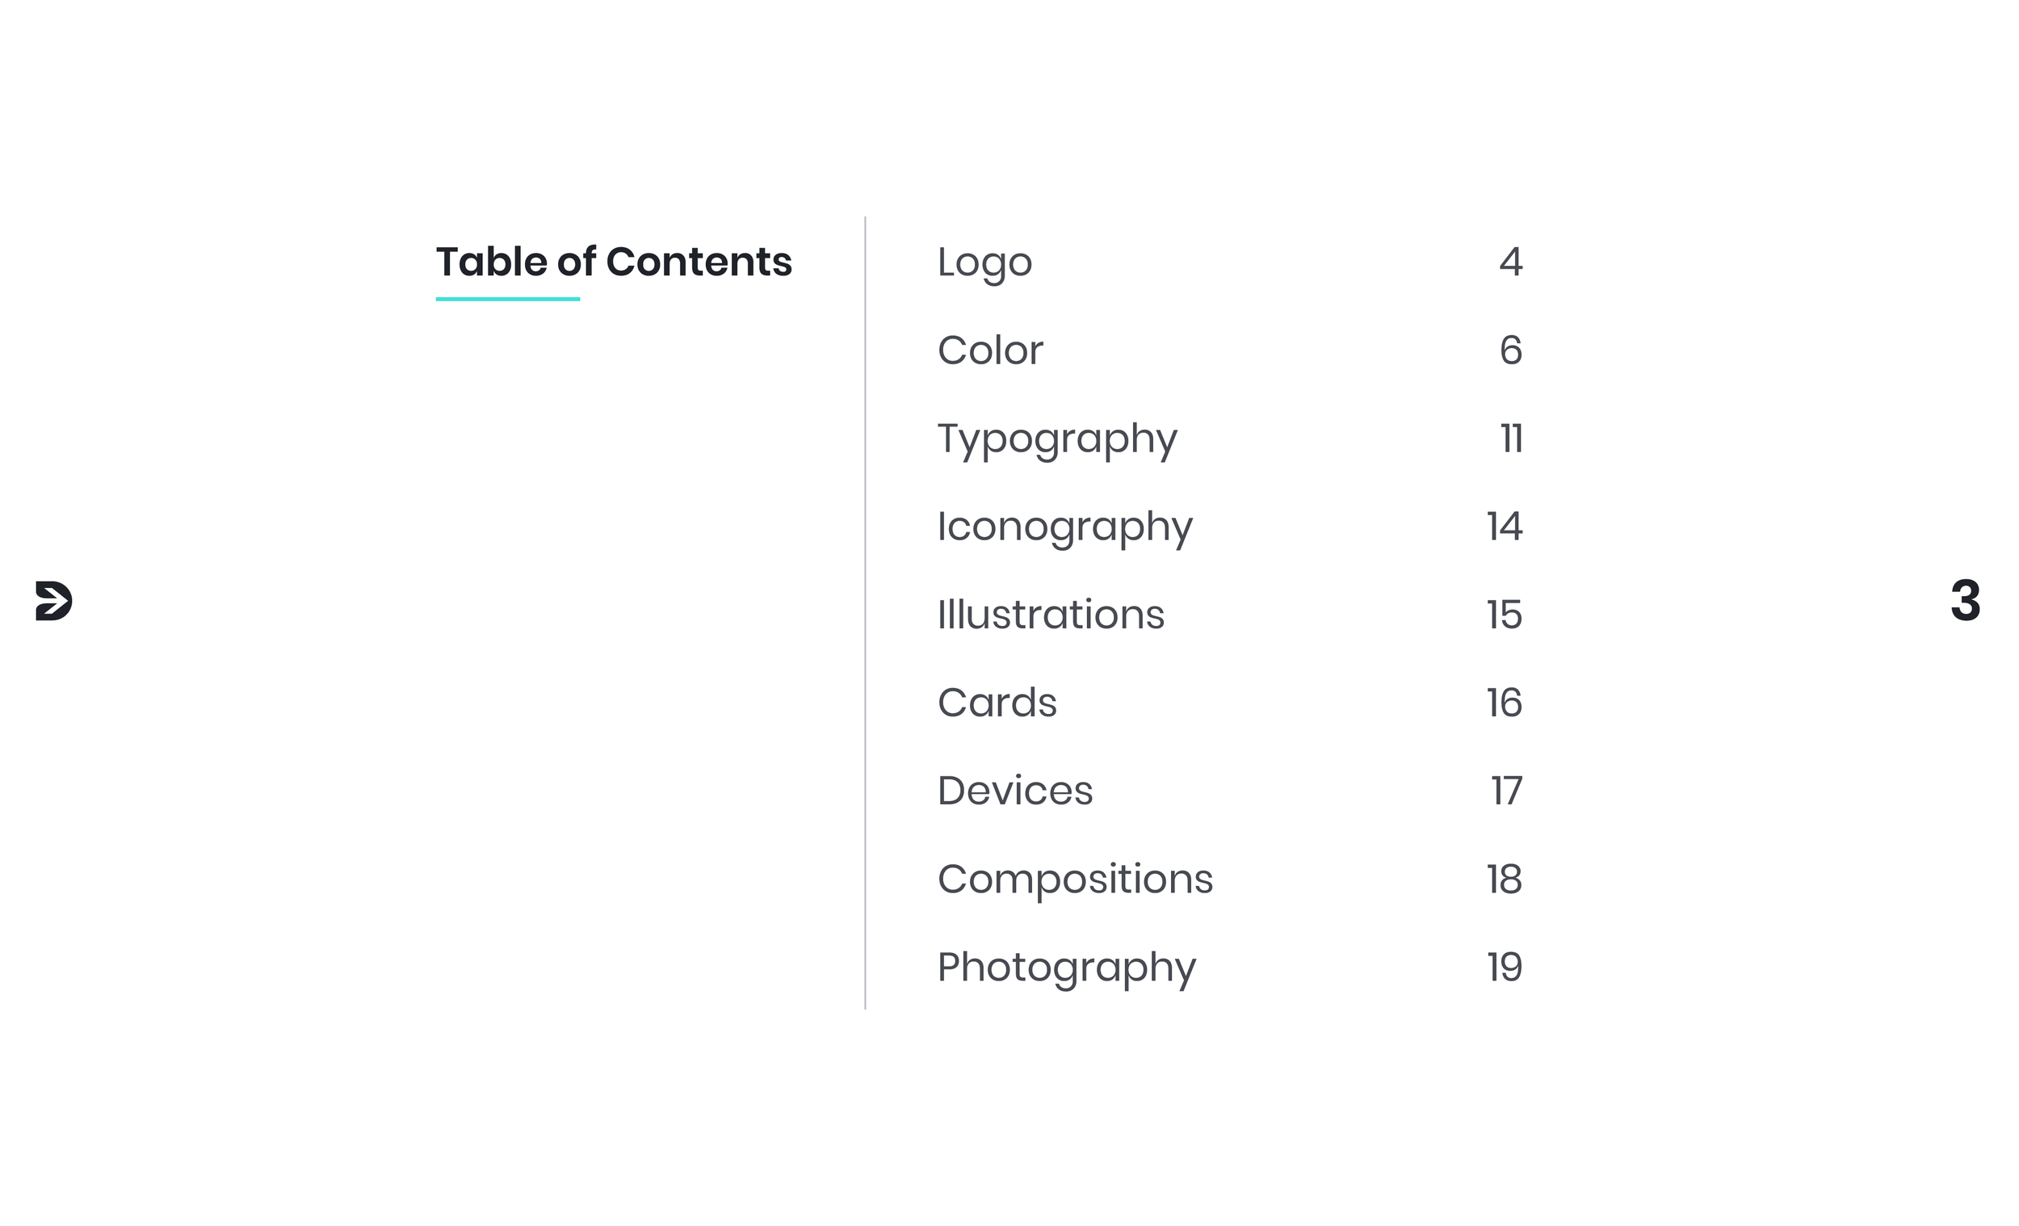Image resolution: width=2019 pixels, height=1226 pixels.
Task: Click page number 15 beside Illustrations
Action: click(x=1505, y=615)
